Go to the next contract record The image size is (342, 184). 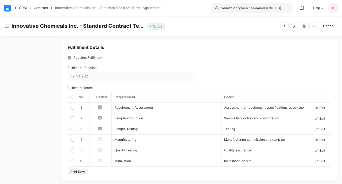pyautogui.click(x=294, y=26)
